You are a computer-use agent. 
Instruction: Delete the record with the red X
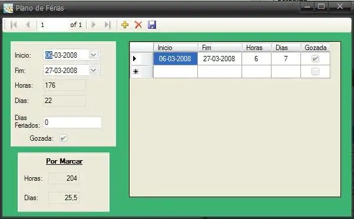point(138,25)
